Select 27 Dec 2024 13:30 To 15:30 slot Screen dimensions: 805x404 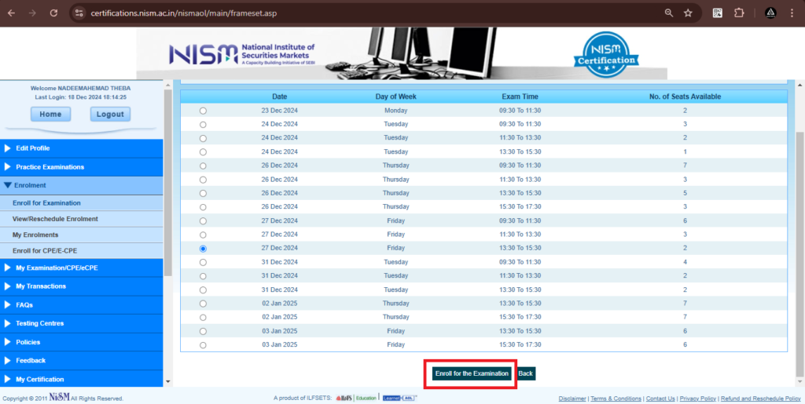(x=203, y=249)
